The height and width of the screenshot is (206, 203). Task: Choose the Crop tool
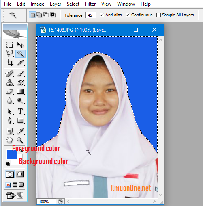10,63
